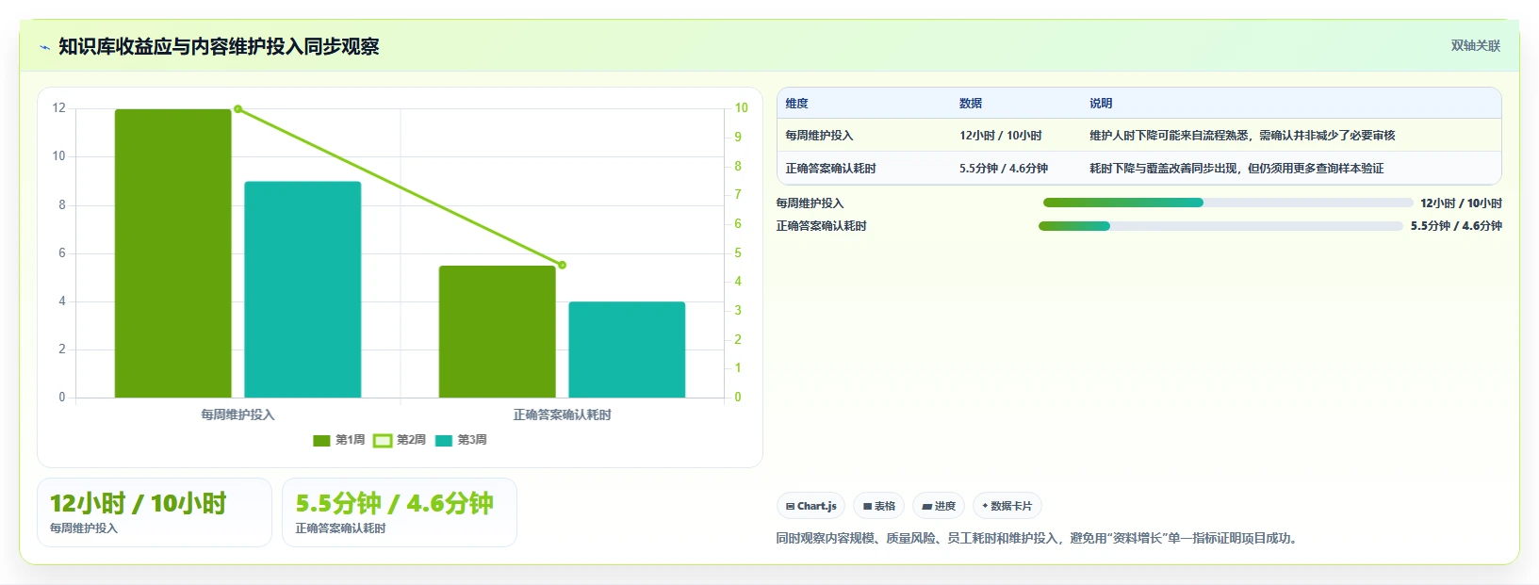Click the 每周维护投入 progress bar
This screenshot has width=1539, height=585.
point(1228,203)
